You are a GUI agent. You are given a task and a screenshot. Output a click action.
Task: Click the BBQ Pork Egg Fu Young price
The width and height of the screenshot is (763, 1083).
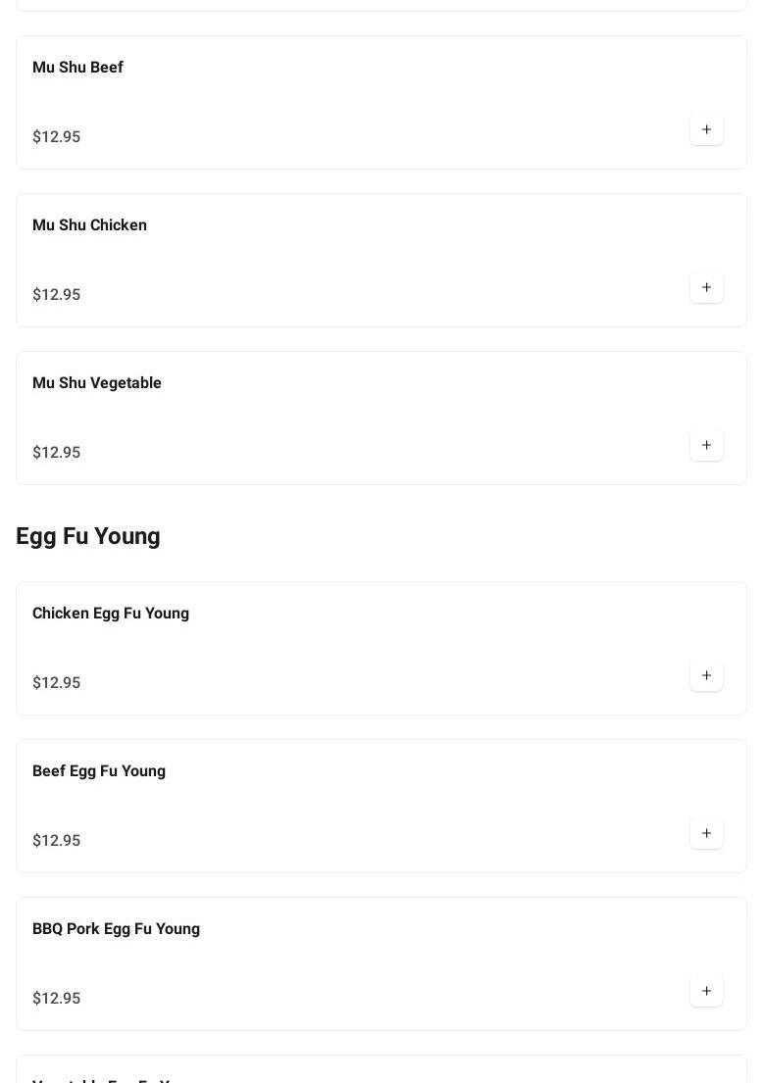pos(57,999)
